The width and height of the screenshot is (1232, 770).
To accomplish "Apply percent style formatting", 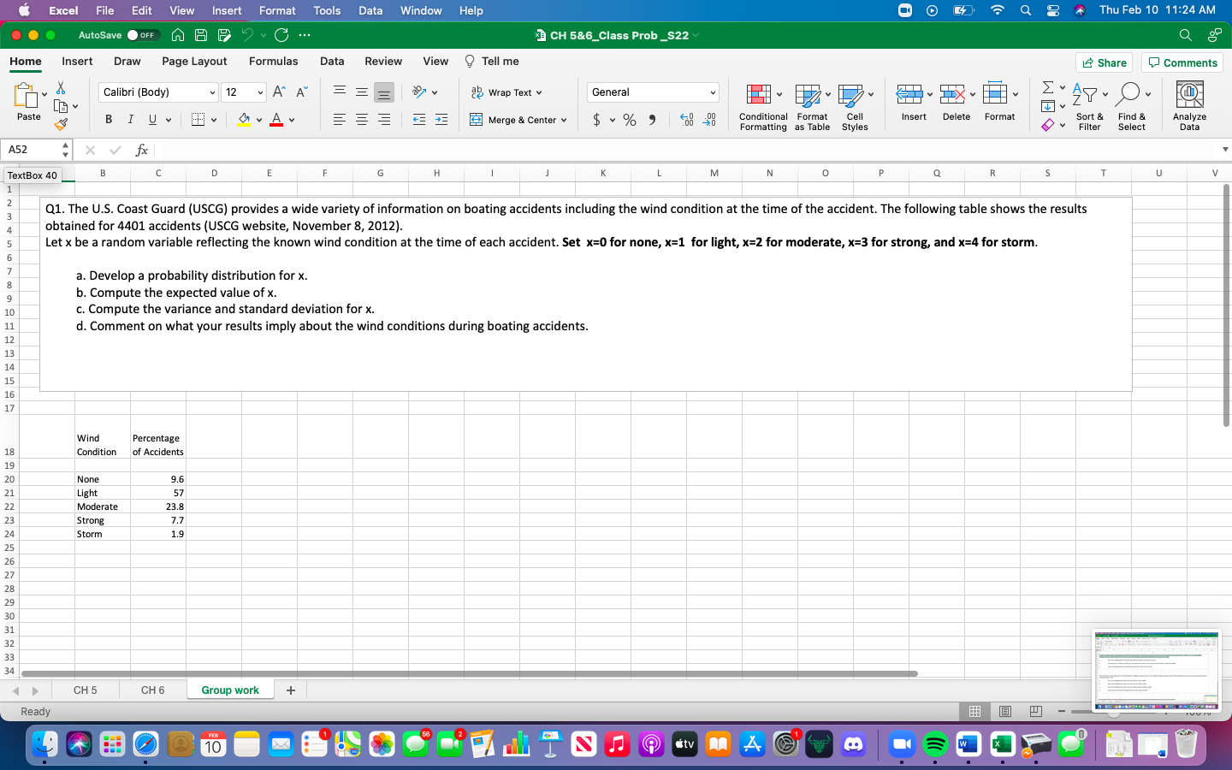I will pyautogui.click(x=630, y=120).
